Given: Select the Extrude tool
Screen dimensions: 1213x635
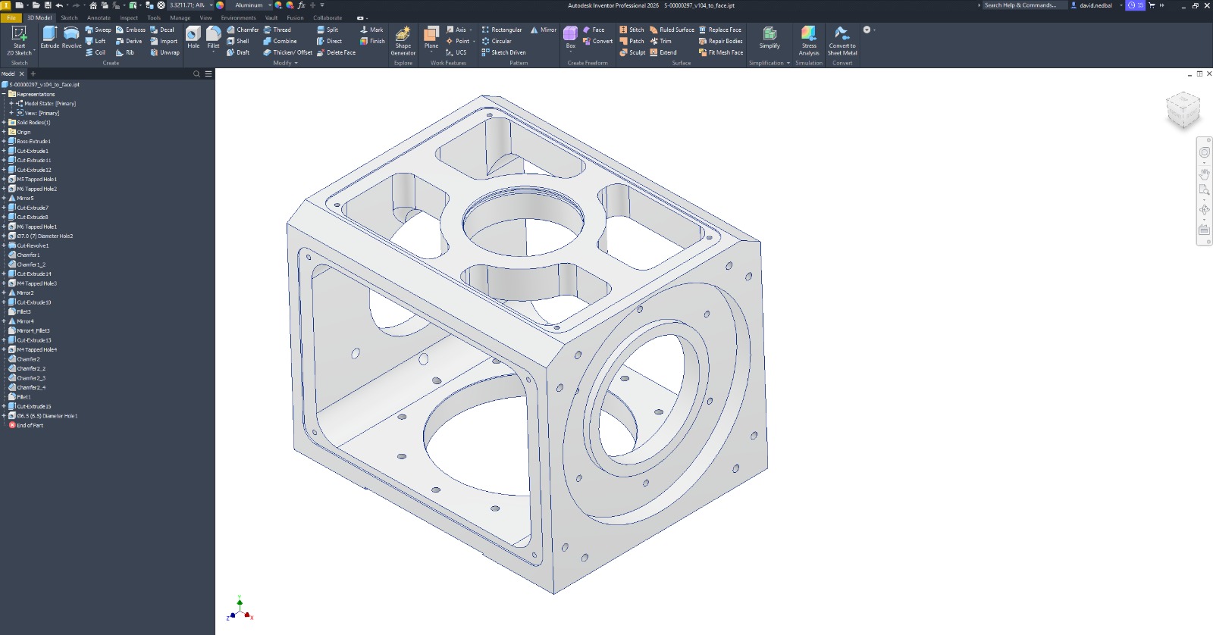Looking at the screenshot, I should [x=50, y=37].
